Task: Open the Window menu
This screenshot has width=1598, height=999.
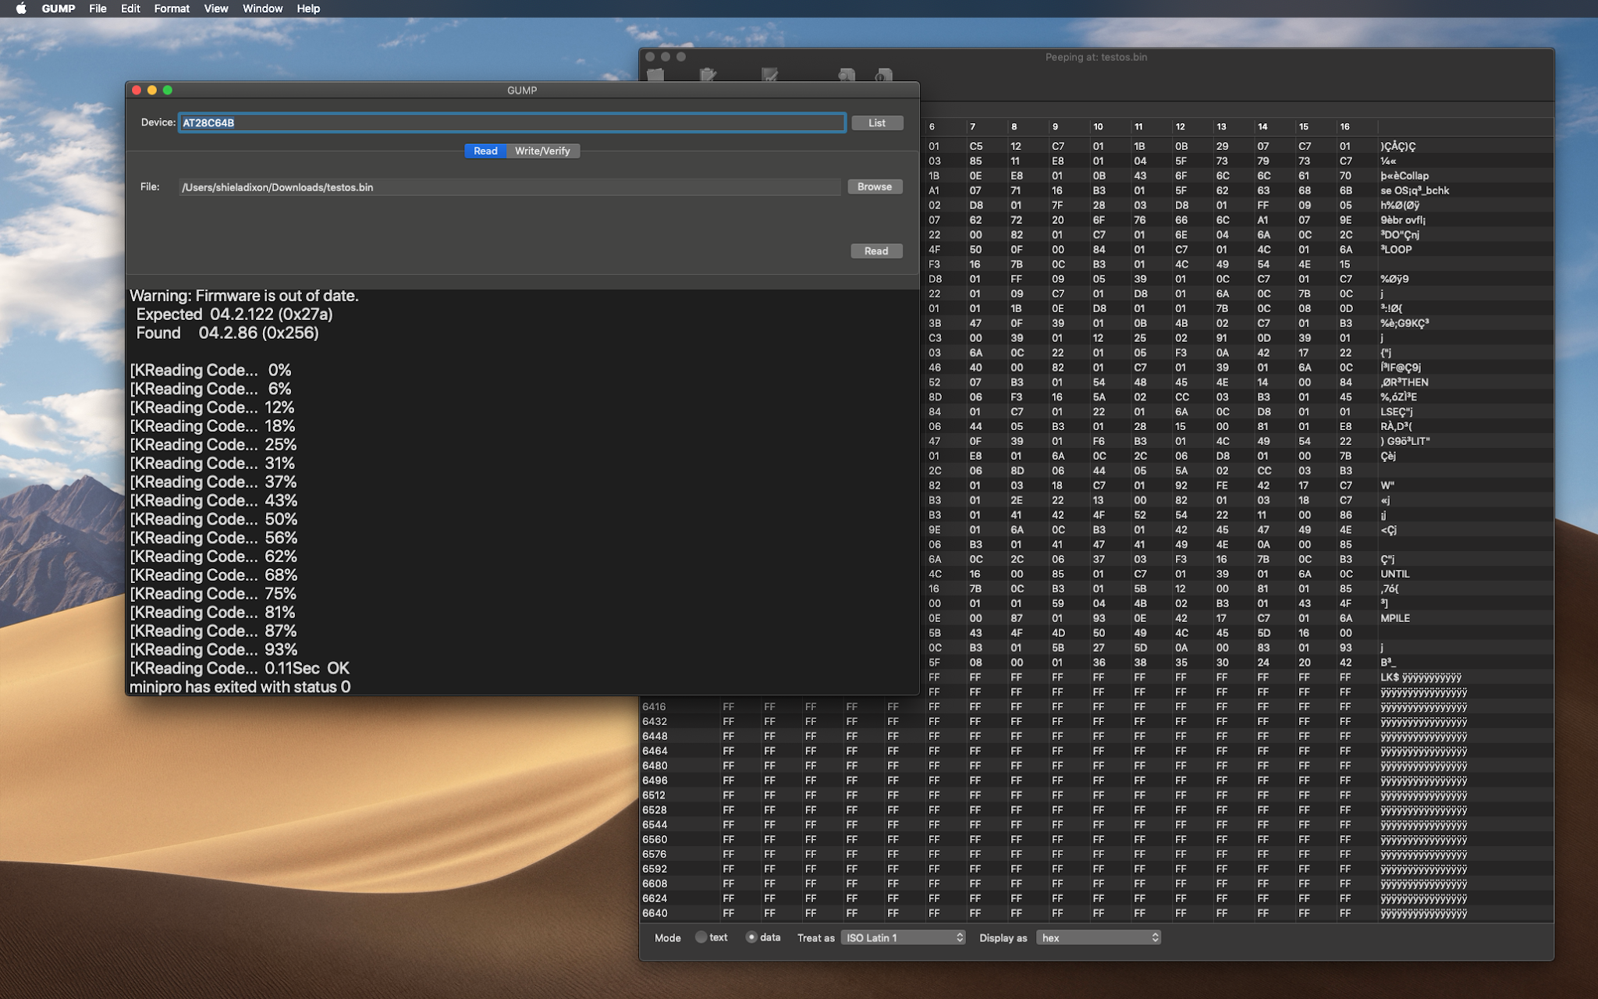Action: click(x=262, y=9)
